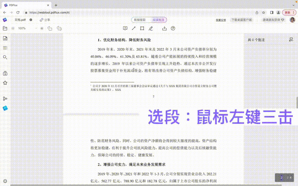Open the download icon in the annotation toolbar
Screen dimensions: 298x186
pyautogui.click(x=164, y=28)
